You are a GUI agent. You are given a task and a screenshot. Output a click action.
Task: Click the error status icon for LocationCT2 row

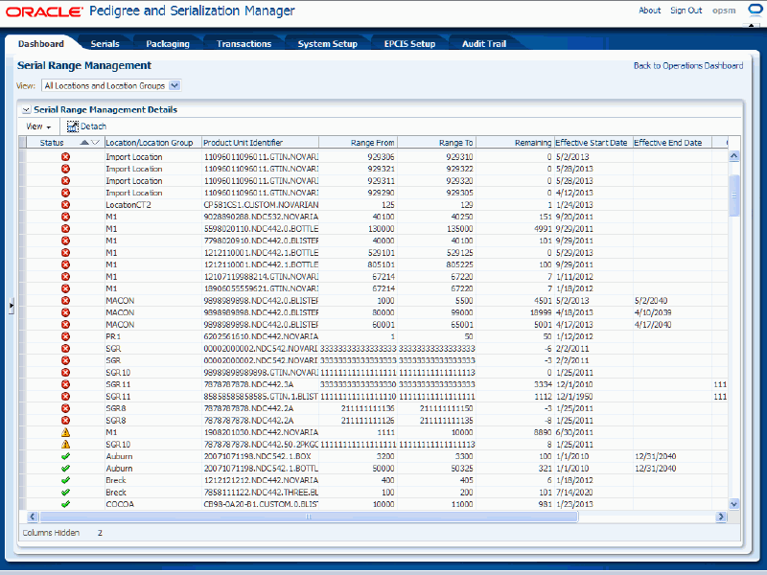click(65, 205)
